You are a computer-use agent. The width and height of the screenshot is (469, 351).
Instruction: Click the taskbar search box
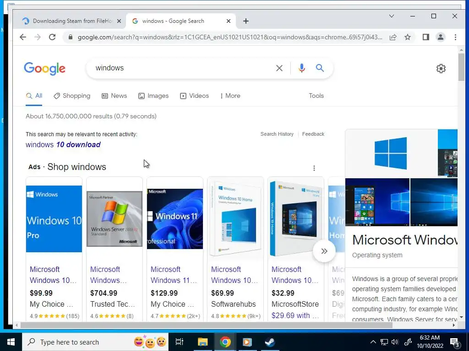point(95,342)
